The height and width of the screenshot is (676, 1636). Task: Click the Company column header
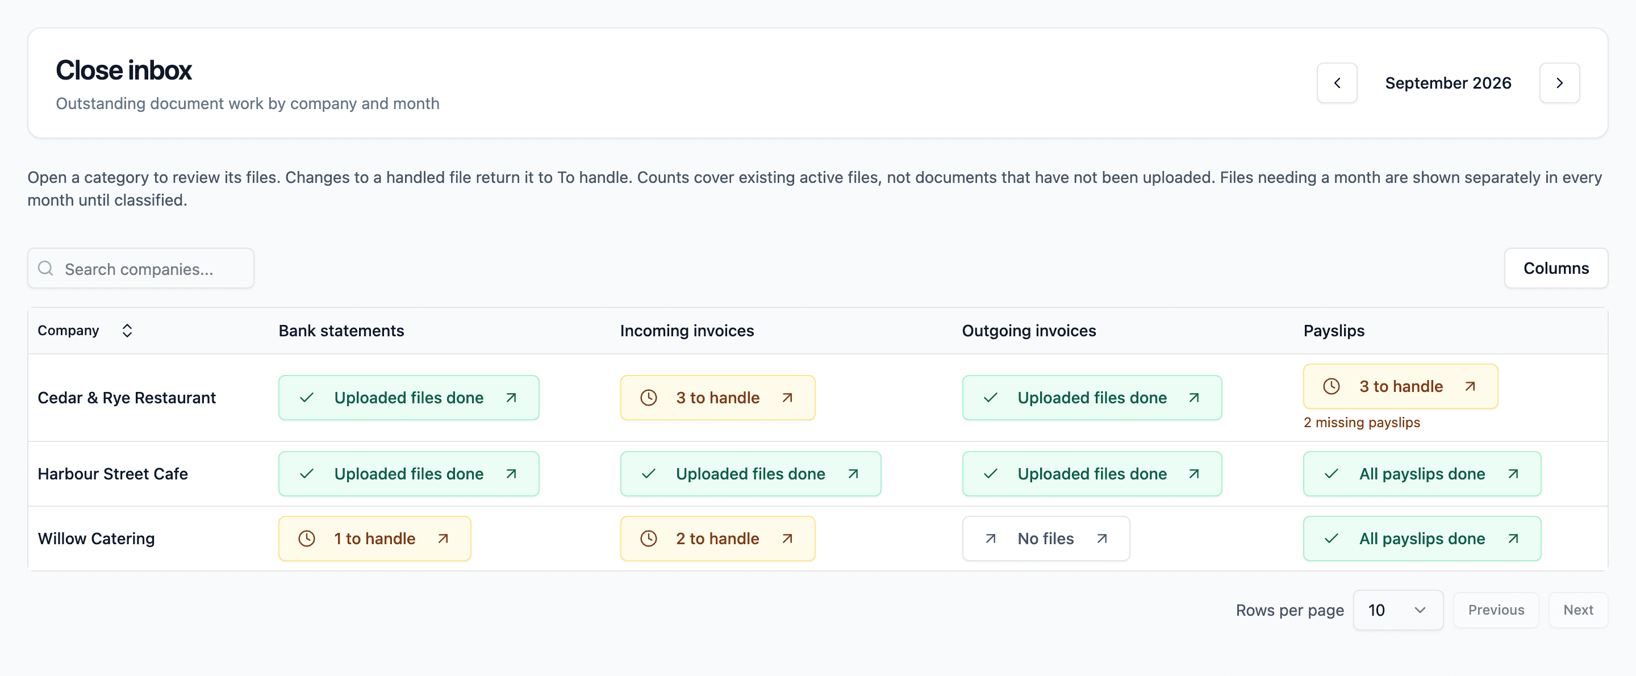point(68,331)
